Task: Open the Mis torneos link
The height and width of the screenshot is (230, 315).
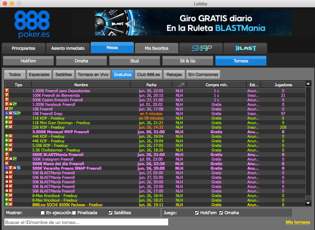Action: tap(298, 222)
